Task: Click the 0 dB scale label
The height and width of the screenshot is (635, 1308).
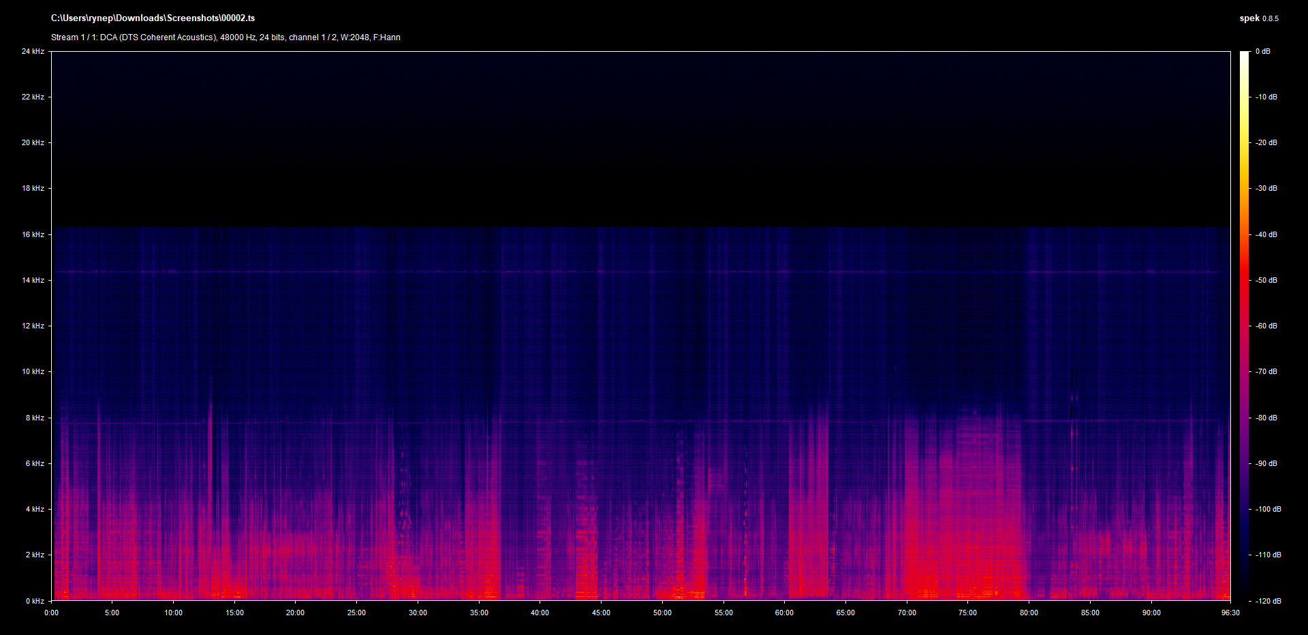Action: pos(1262,51)
